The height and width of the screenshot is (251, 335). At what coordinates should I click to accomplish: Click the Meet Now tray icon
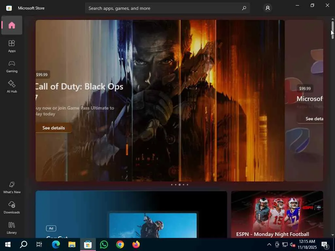(x=277, y=244)
